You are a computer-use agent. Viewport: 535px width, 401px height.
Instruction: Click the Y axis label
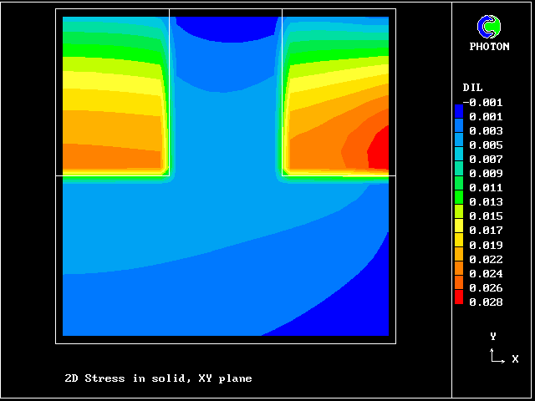[x=493, y=336]
